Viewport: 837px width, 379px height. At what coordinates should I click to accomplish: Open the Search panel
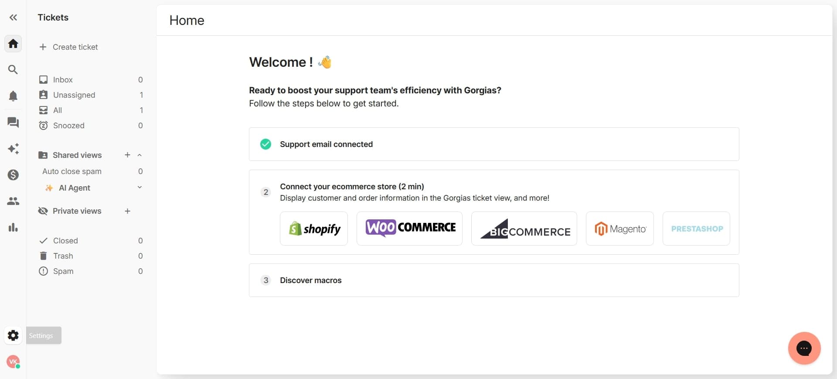tap(13, 69)
